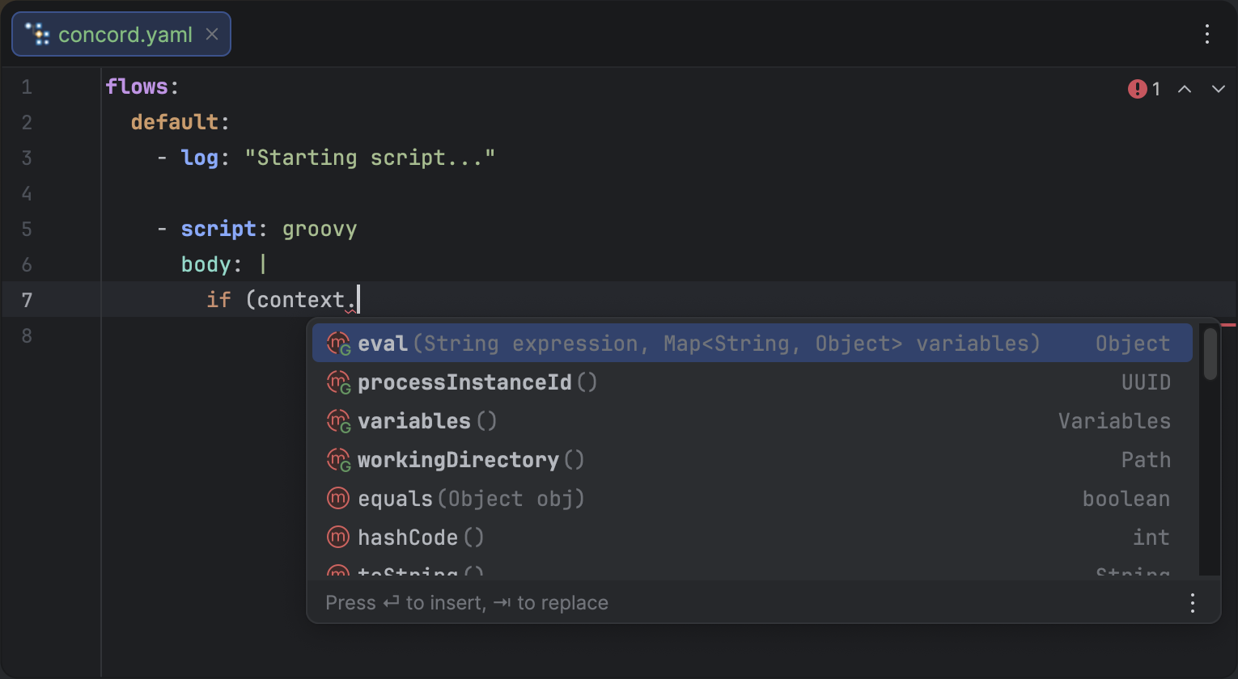Click the concord.yaml file type icon
The width and height of the screenshot is (1238, 679).
point(36,34)
